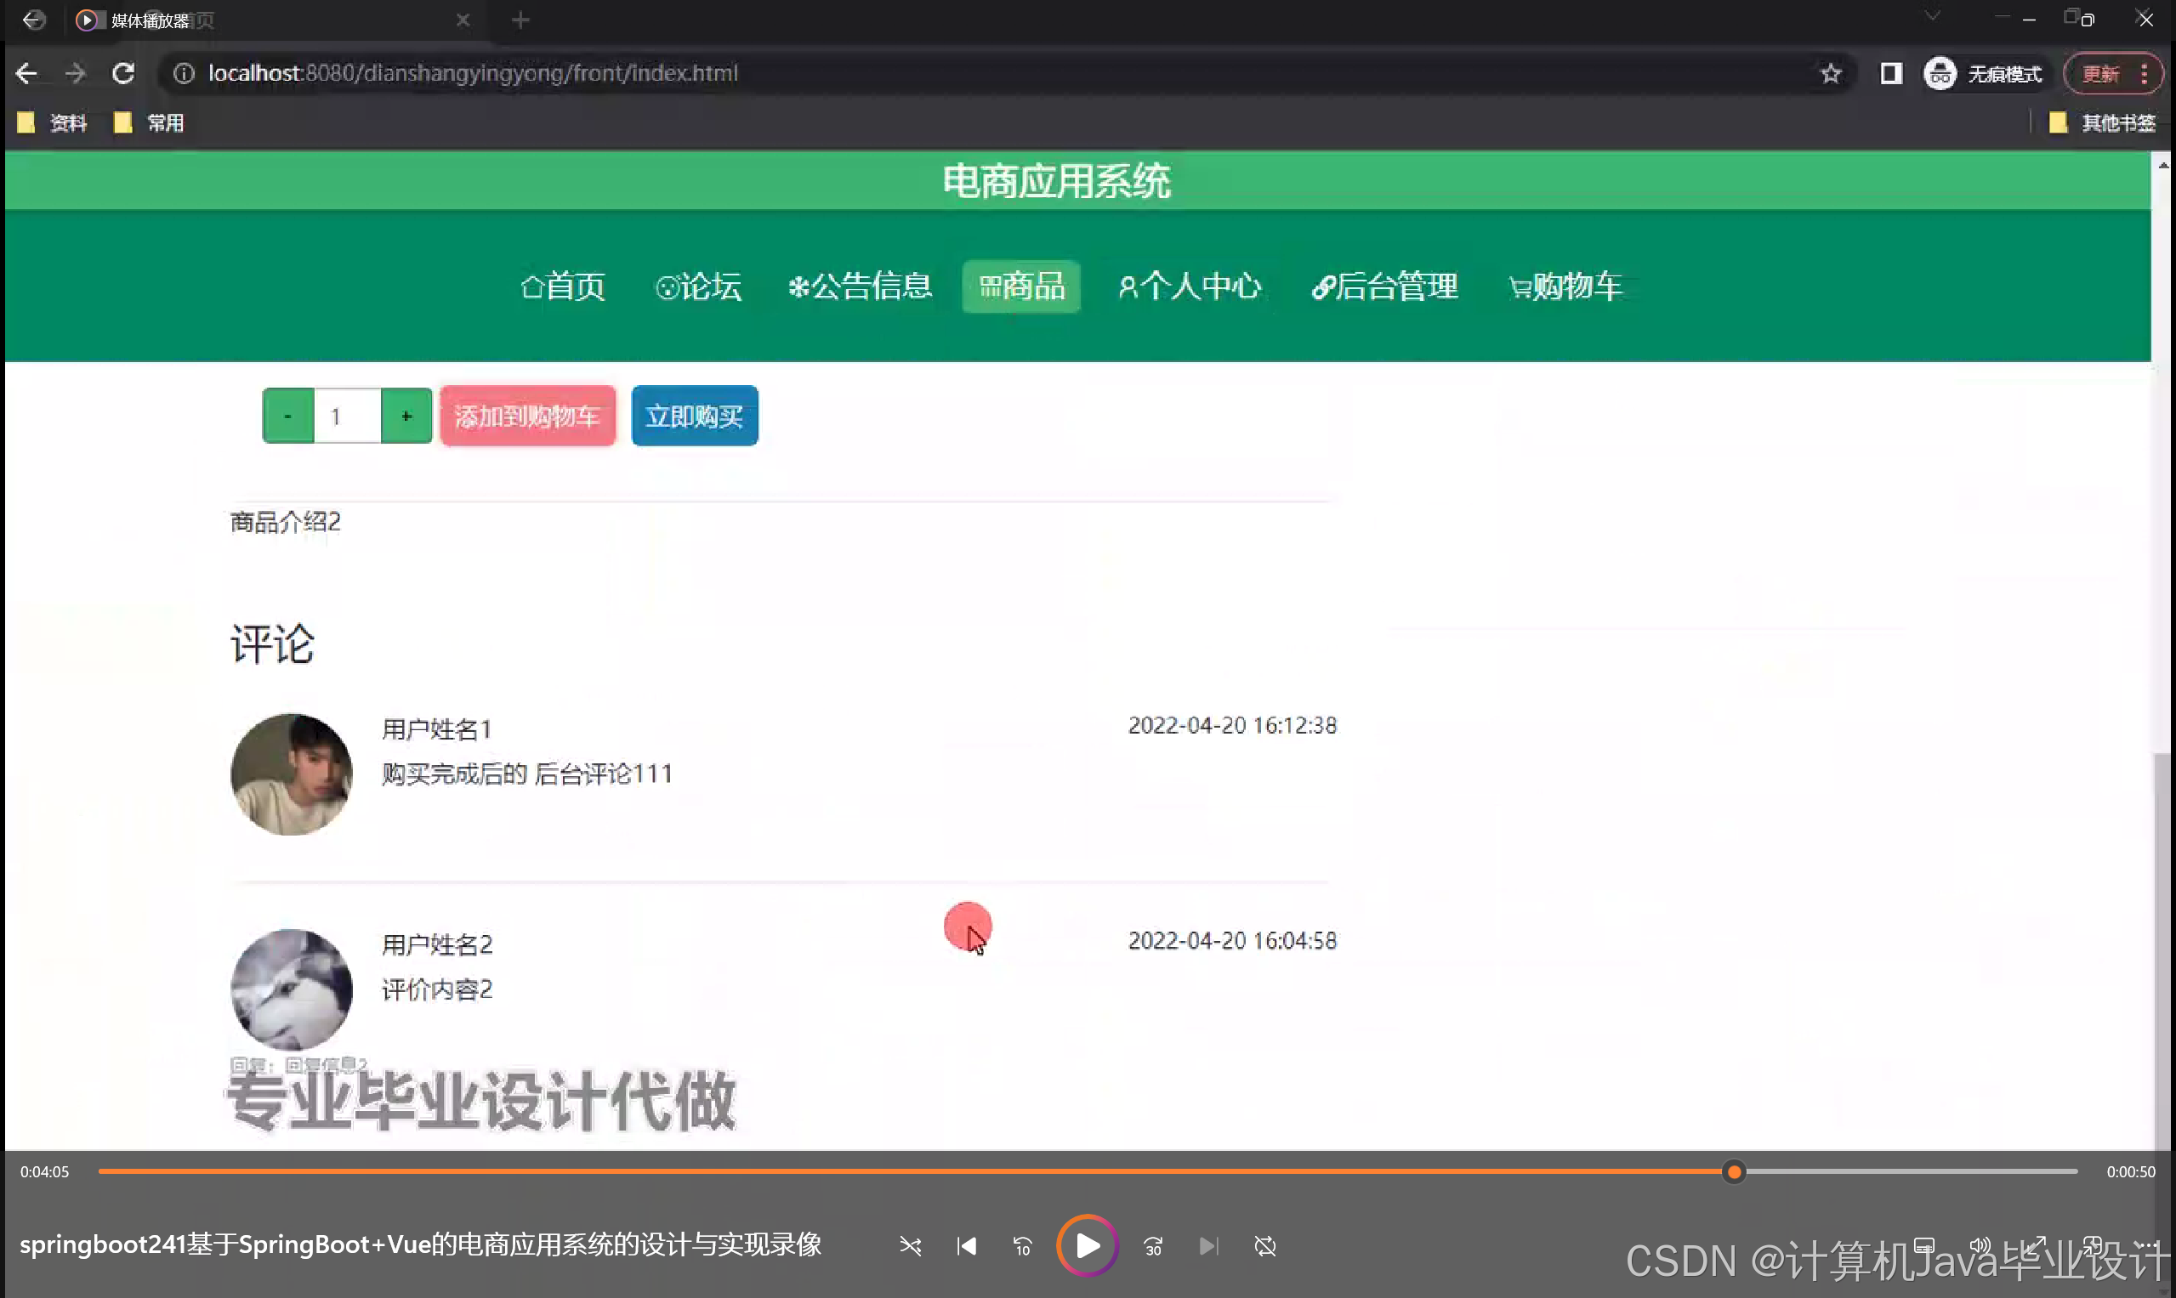The image size is (2176, 1298).
Task: Skip forward 30 seconds
Action: pyautogui.click(x=1153, y=1245)
